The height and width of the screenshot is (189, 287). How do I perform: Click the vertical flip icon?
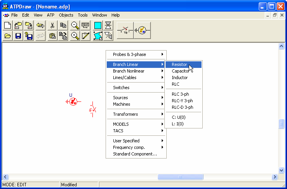[108, 25]
